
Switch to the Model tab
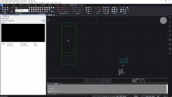(x=56, y=84)
